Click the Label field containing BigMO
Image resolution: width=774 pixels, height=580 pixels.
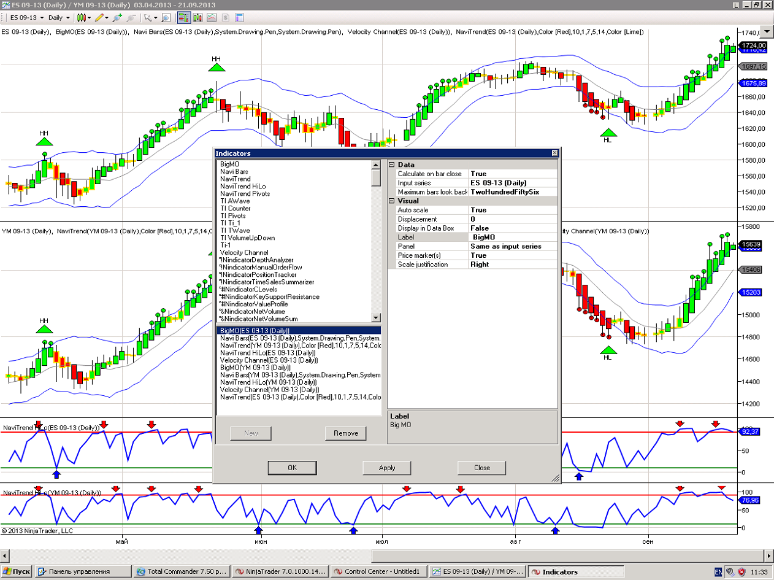tap(513, 237)
